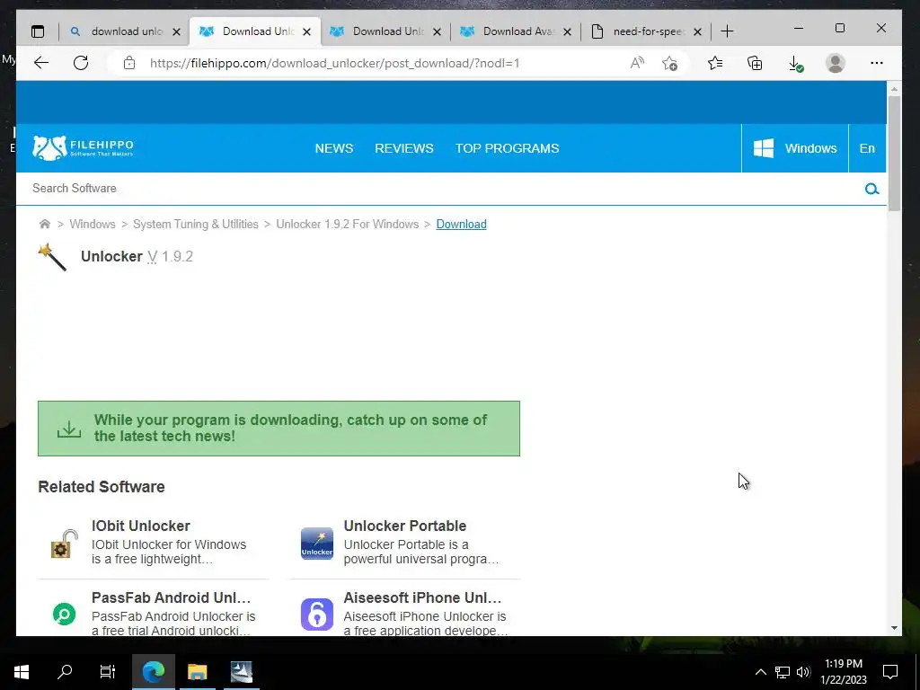Open the taskbar clock showing 1:19 PM
Image resolution: width=920 pixels, height=690 pixels.
click(844, 672)
